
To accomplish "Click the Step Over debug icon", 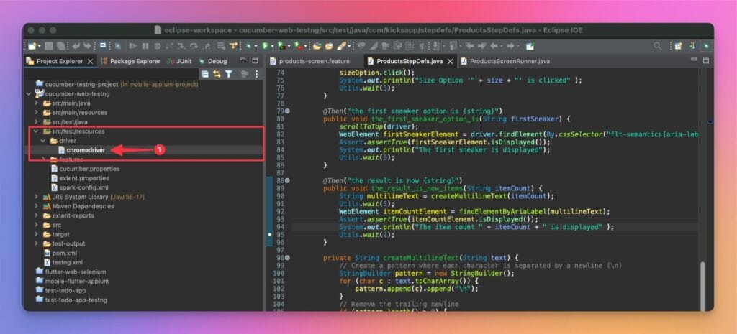I will tap(193, 46).
